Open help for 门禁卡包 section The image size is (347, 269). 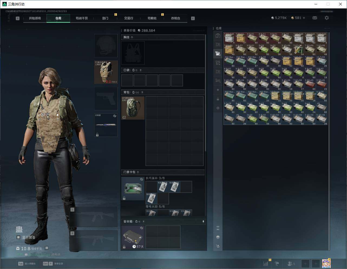(138, 172)
